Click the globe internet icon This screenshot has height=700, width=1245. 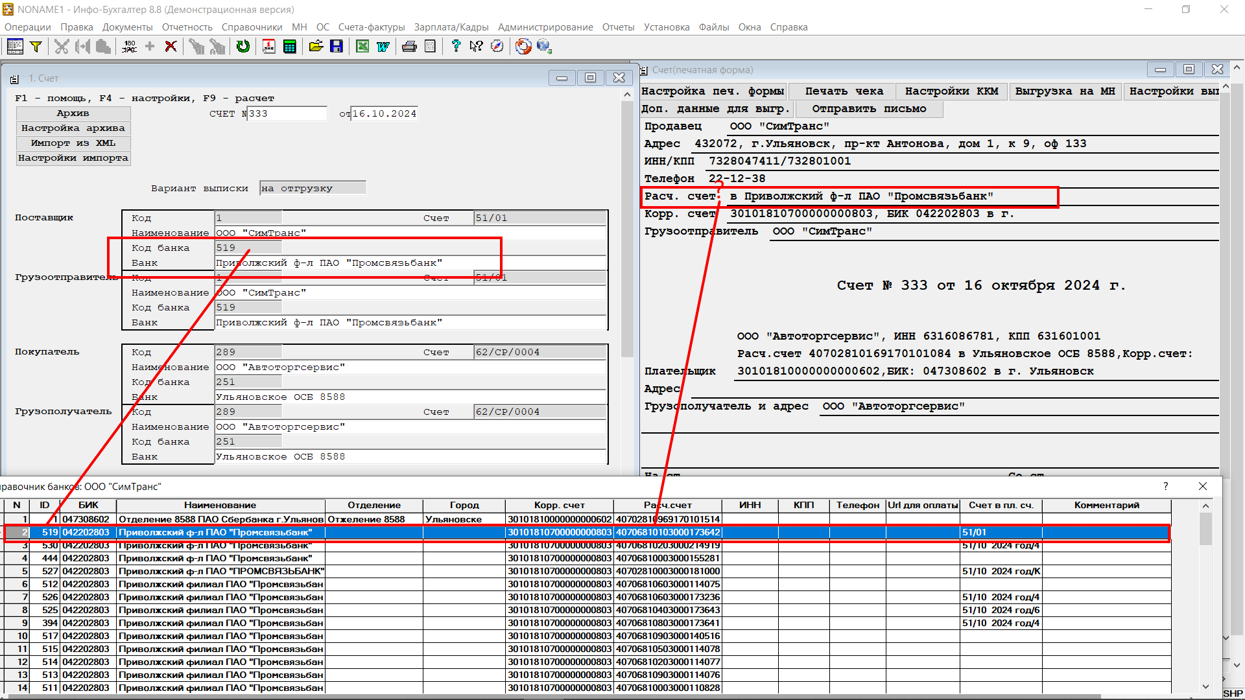point(544,46)
